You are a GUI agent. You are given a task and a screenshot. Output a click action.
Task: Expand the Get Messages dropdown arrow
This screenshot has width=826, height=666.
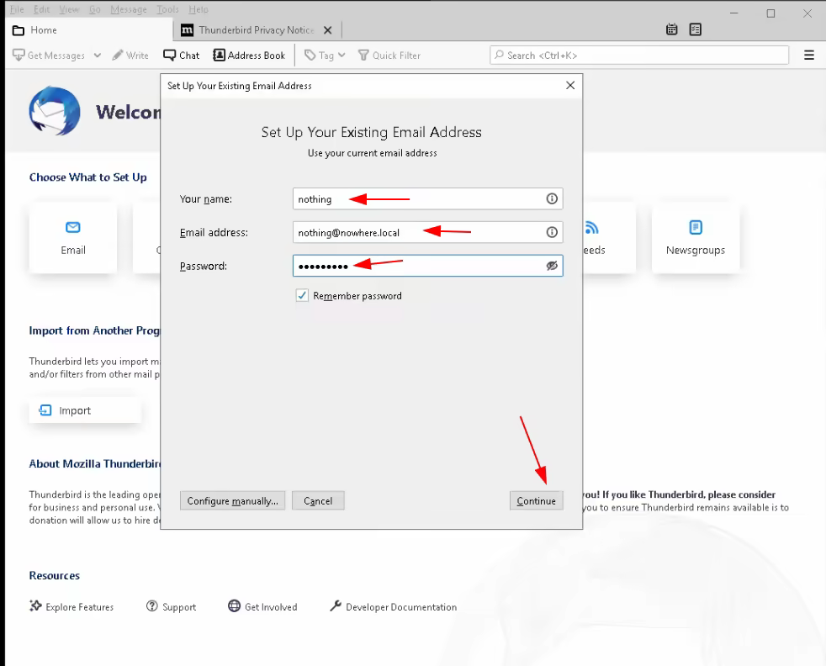[x=98, y=55]
